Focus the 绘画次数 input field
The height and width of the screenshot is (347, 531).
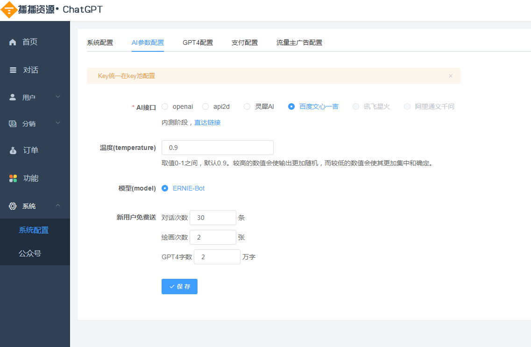pos(213,237)
